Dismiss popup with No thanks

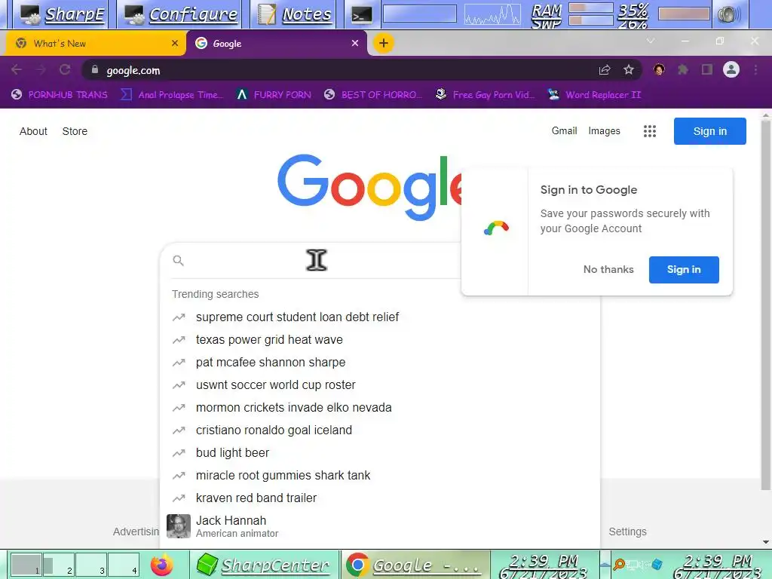pos(608,269)
